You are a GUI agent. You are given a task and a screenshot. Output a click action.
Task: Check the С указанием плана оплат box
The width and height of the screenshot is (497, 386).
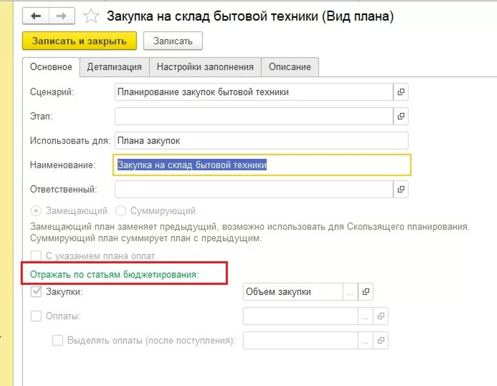coord(37,256)
